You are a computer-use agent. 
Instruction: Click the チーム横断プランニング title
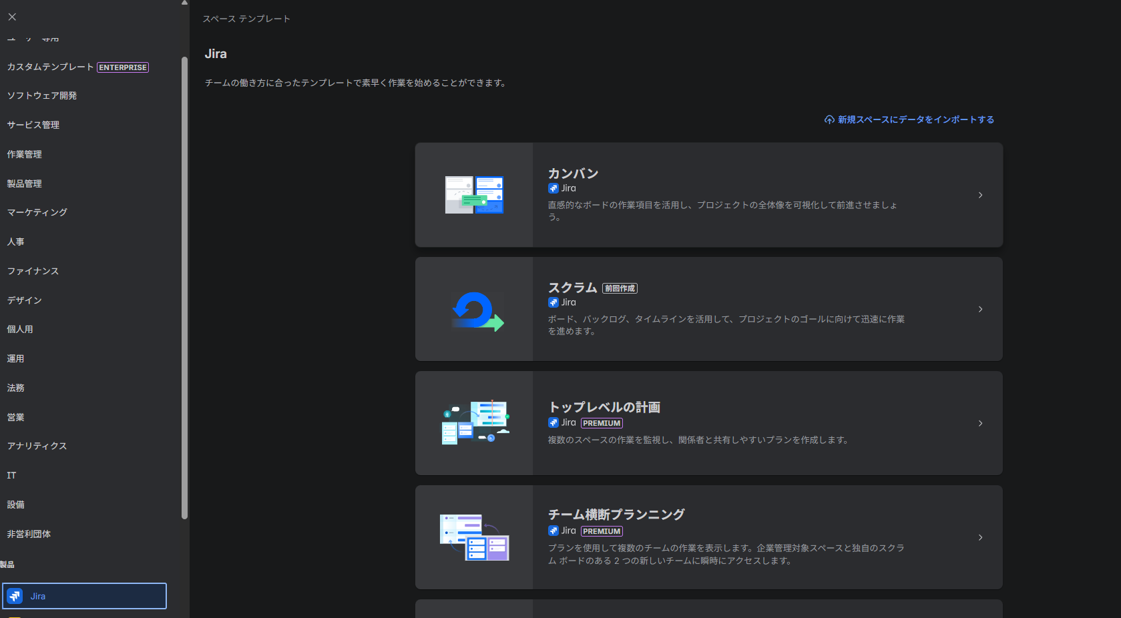click(616, 515)
